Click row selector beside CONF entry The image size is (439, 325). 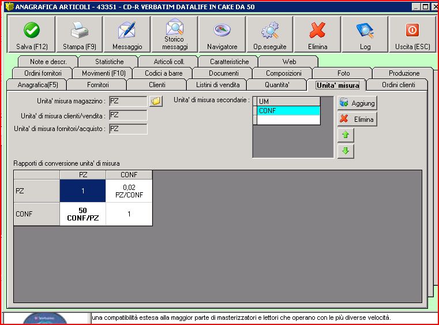(x=255, y=111)
